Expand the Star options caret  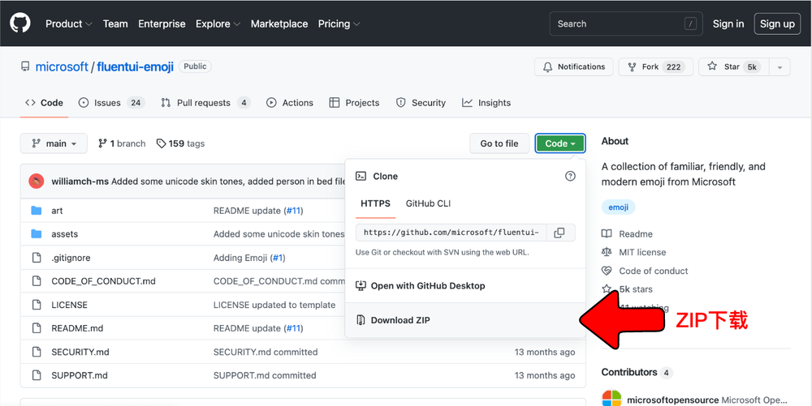click(x=780, y=67)
